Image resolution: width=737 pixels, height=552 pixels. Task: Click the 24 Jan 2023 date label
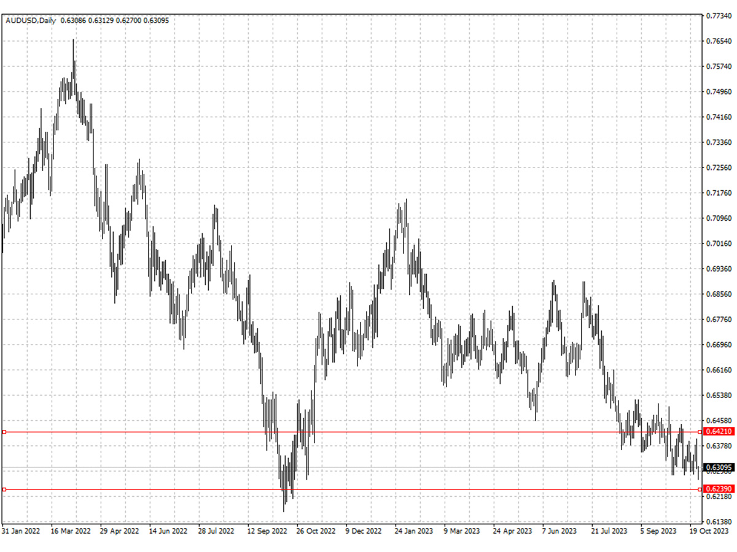[x=415, y=531]
